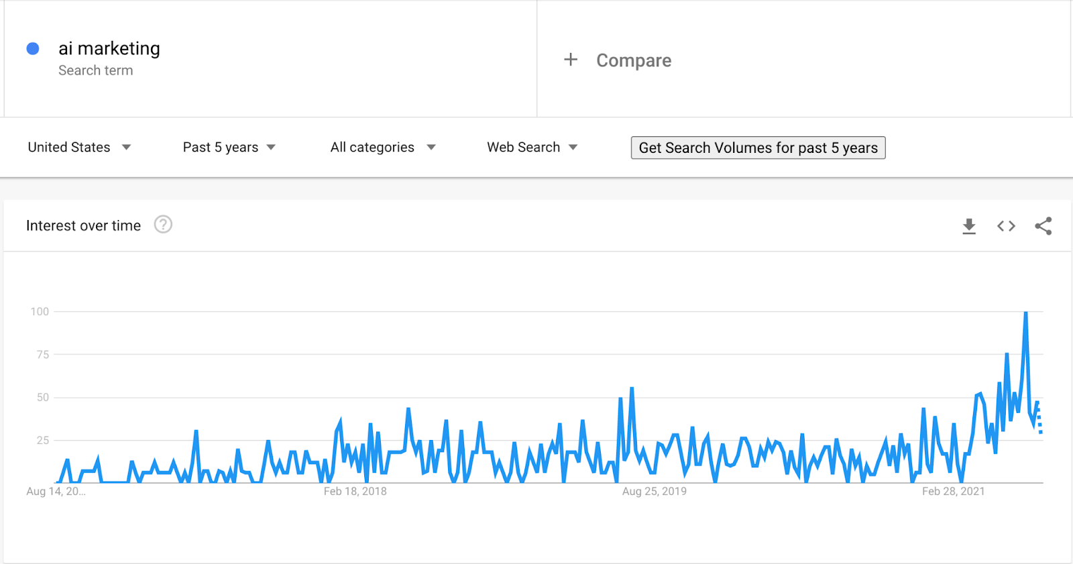
Task: Share the Interest over time chart
Action: pos(1043,226)
